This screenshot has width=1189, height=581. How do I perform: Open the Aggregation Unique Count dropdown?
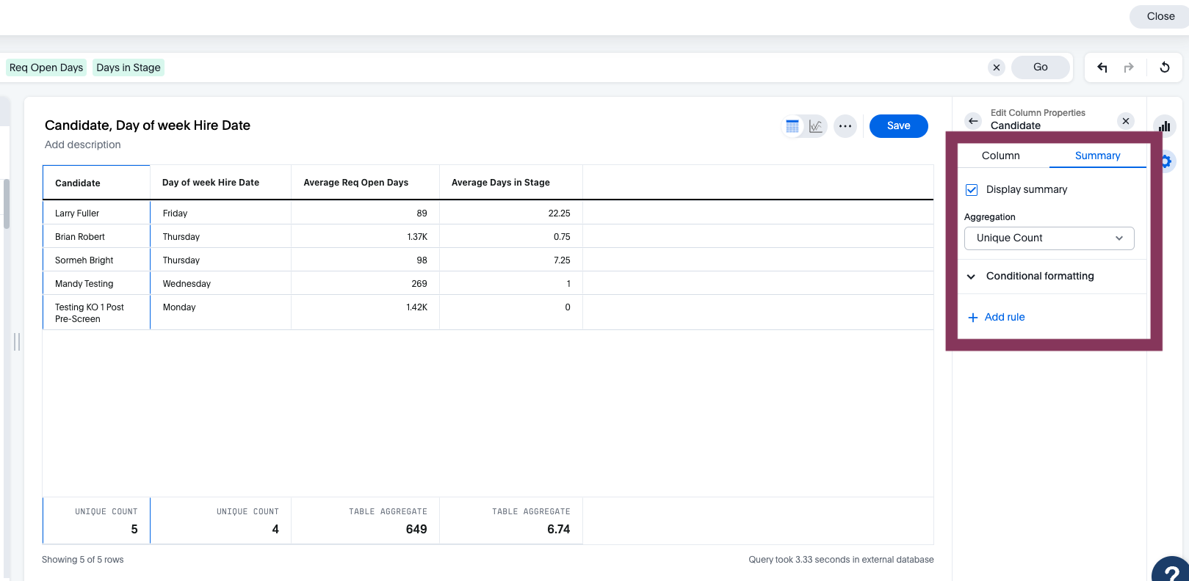click(x=1049, y=238)
